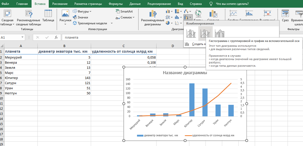The width and height of the screenshot is (303, 146).
Task: Select the pie chart insert icon
Action: (x=168, y=23)
